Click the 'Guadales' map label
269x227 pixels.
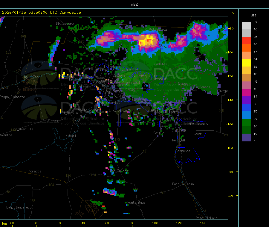pyautogui.click(x=160, y=64)
